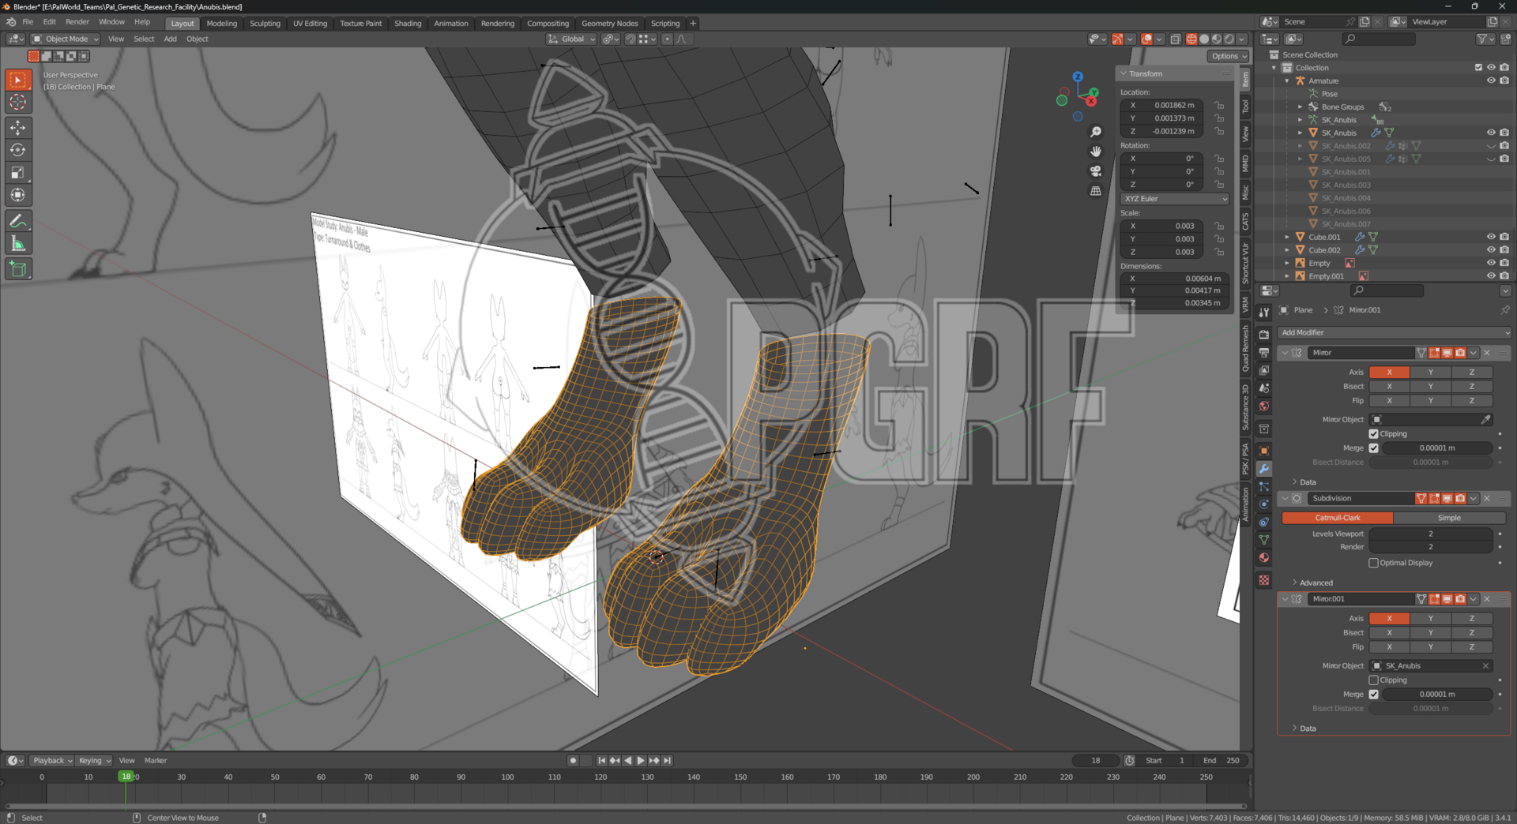Open the viewport Add menu
This screenshot has height=824, width=1517.
170,39
